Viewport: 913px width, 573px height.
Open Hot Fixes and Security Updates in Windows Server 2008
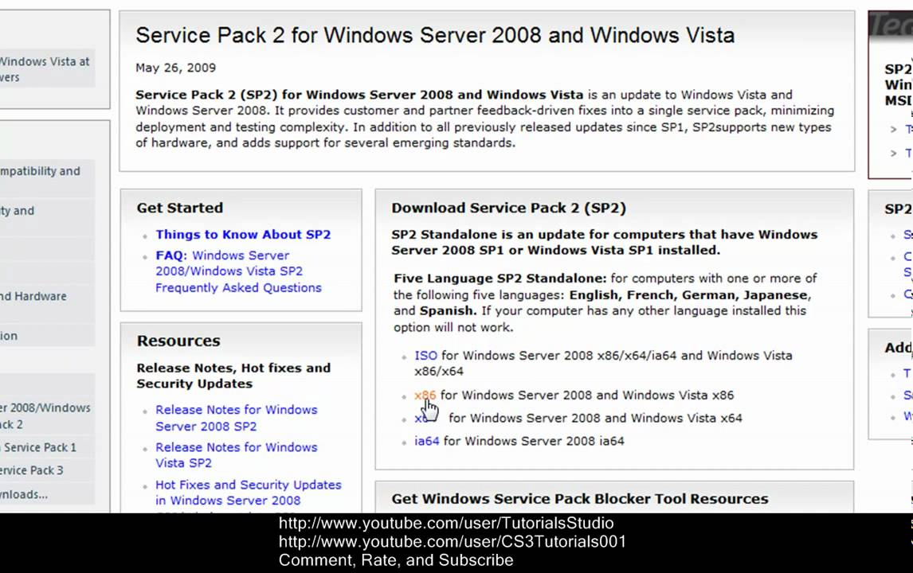click(248, 492)
